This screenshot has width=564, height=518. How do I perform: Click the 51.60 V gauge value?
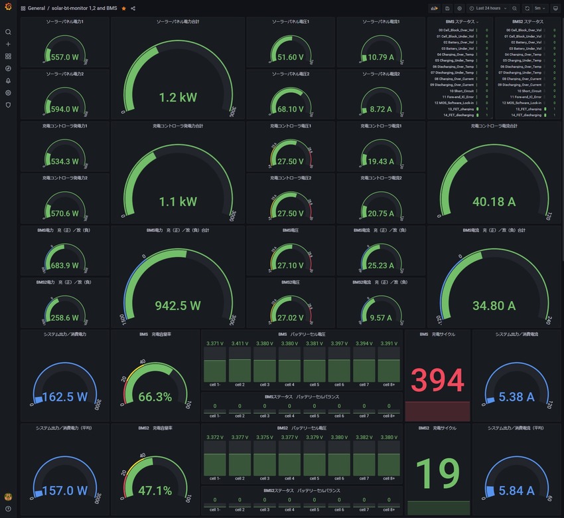[290, 57]
